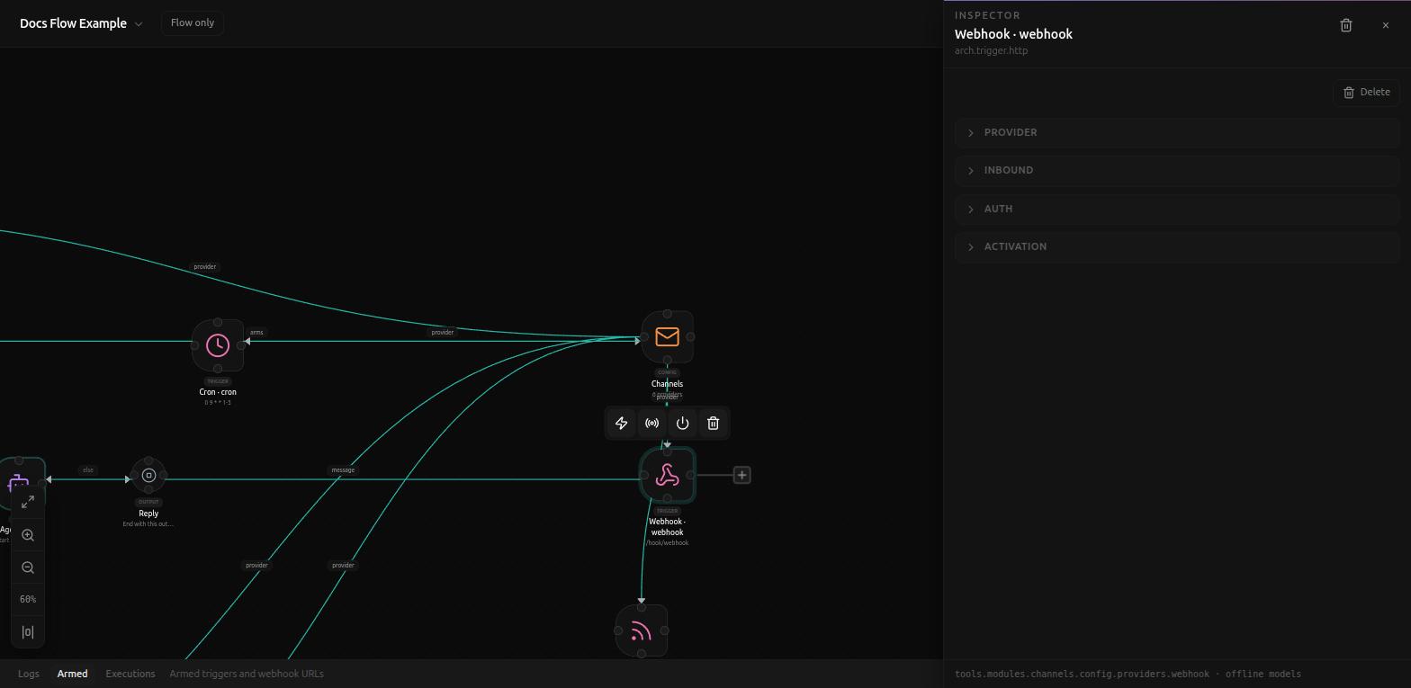Click the status bar providers.webhook path text

tap(1082, 674)
